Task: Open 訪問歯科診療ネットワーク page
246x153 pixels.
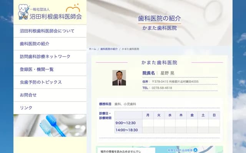Action: point(45,57)
